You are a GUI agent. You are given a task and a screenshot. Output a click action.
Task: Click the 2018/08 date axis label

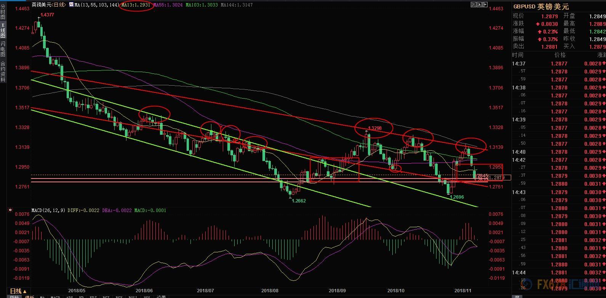point(270,290)
